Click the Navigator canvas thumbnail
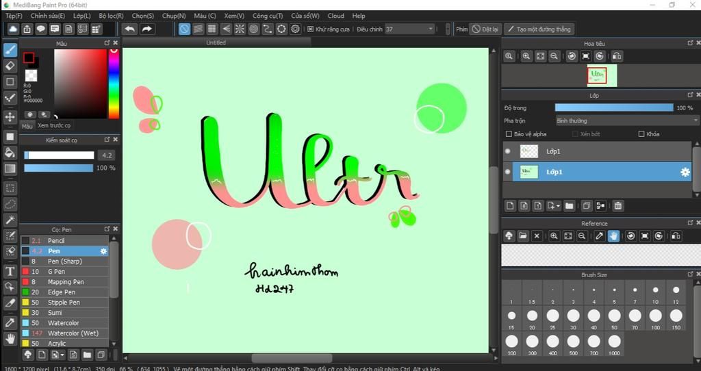Viewport: 701px width, 371px height. [x=602, y=75]
